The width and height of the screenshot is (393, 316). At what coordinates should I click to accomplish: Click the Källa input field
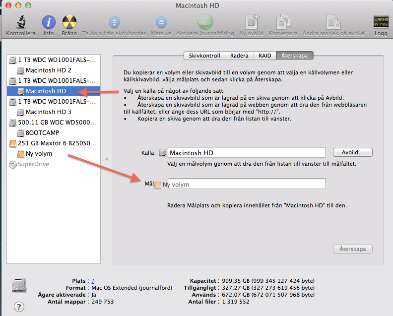click(x=247, y=152)
